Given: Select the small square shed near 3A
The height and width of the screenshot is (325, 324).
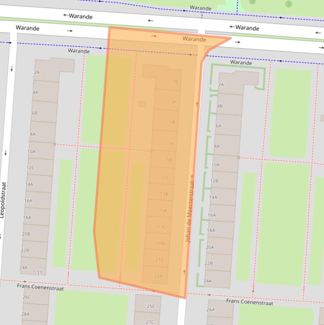Looking at the screenshot, I should point(142,104).
